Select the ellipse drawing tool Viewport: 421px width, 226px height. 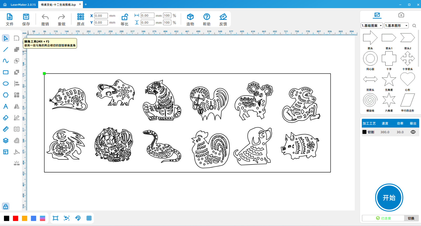[x=6, y=84]
